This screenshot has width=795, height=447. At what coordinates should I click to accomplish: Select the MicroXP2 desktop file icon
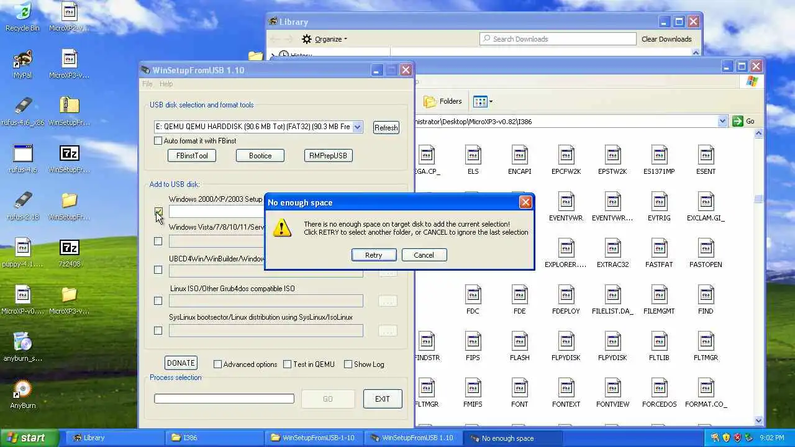tap(69, 16)
